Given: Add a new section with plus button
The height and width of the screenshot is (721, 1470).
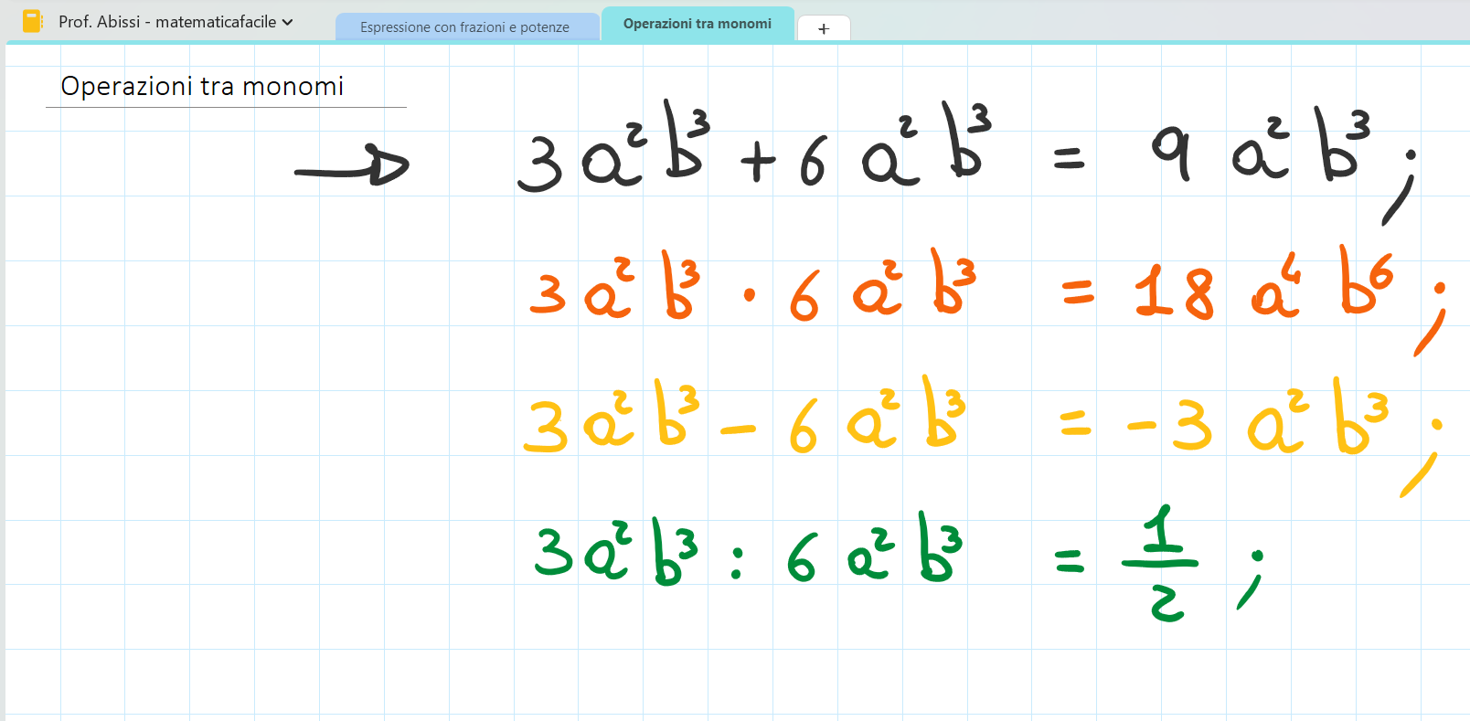Looking at the screenshot, I should tap(823, 28).
